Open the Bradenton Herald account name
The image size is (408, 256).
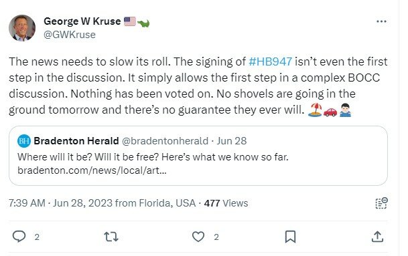coord(76,141)
